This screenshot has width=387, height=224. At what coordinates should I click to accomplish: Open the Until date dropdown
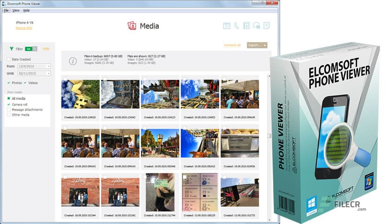48,73
